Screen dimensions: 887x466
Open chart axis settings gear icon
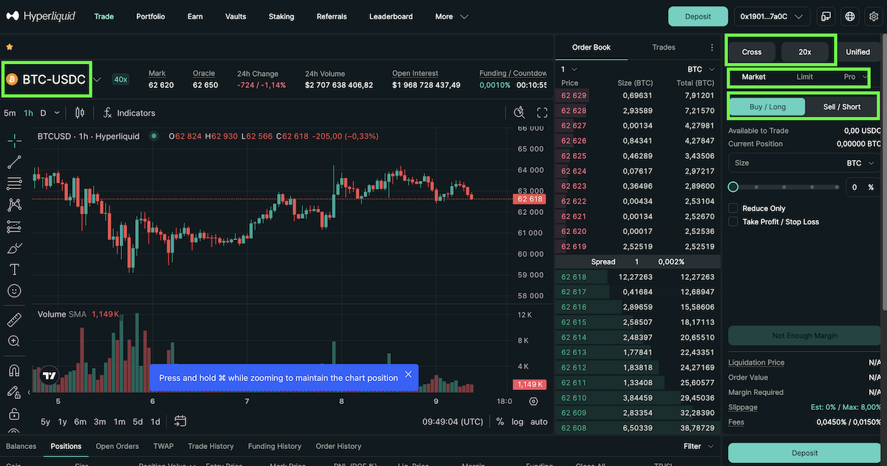(x=534, y=401)
